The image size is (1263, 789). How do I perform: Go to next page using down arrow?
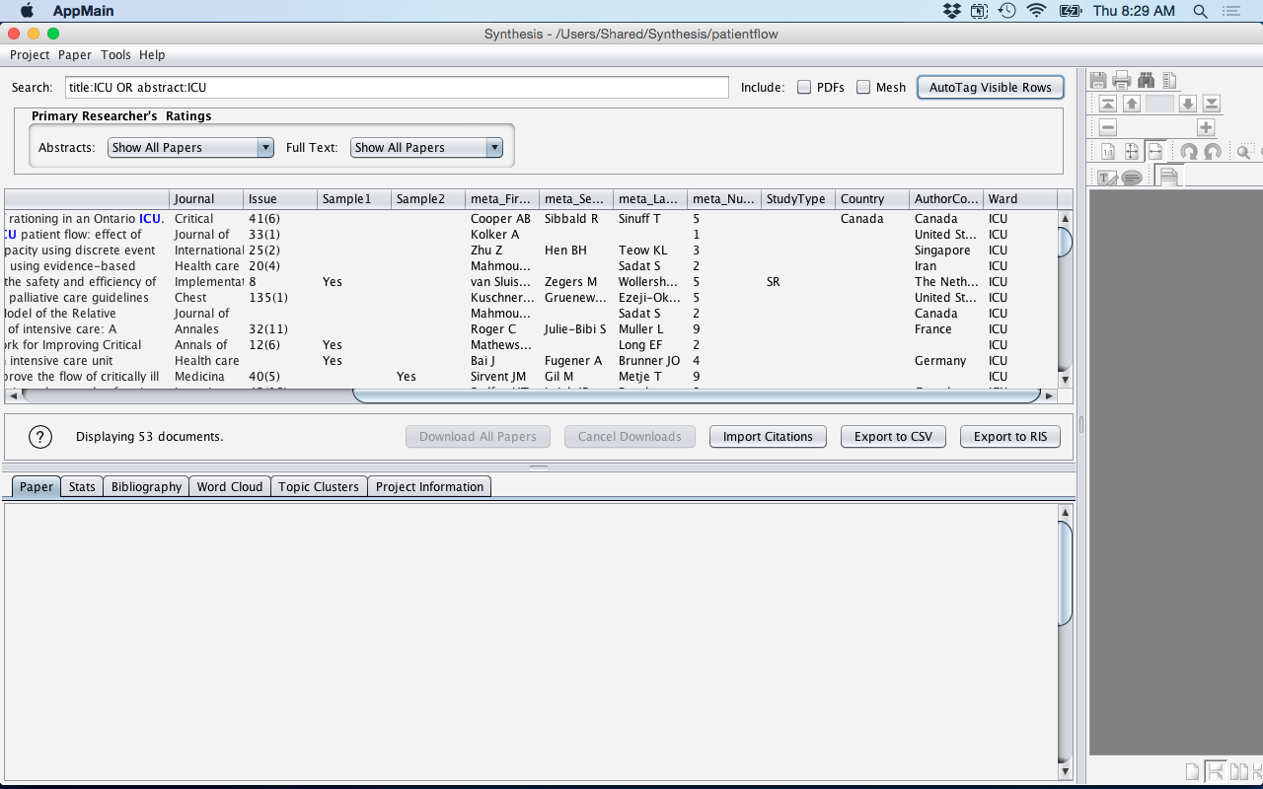click(x=1188, y=104)
